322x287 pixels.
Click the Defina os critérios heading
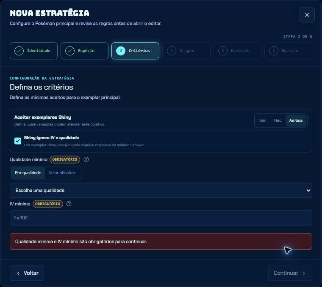tap(41, 87)
